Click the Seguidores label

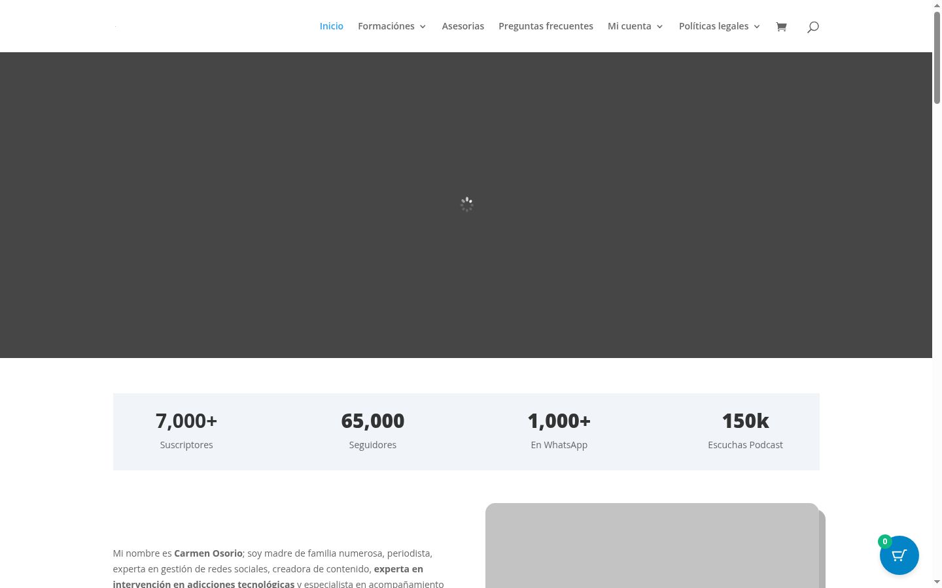click(373, 445)
